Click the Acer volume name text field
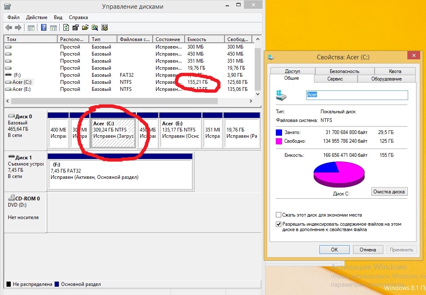 tap(357, 95)
